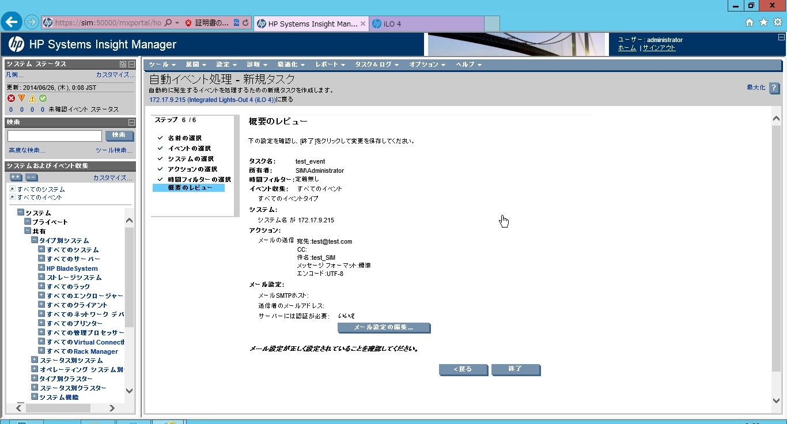Click the すべてのシステム shortcut arrow icon

click(x=12, y=189)
